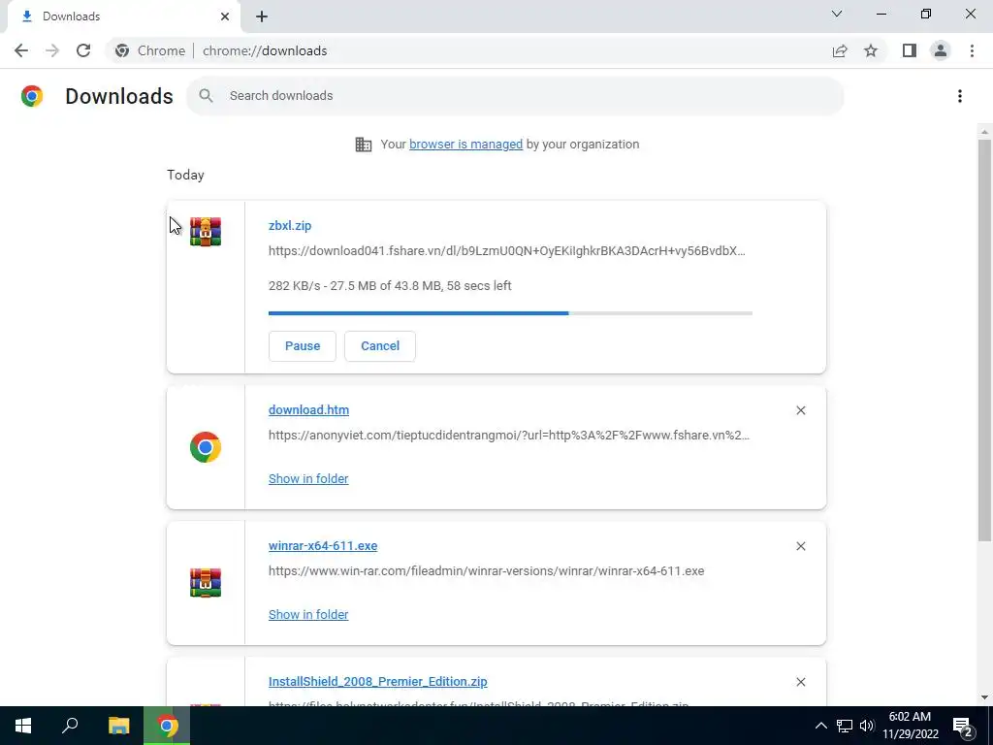The width and height of the screenshot is (993, 745).
Task: Open the notification center icon
Action: coord(963,727)
